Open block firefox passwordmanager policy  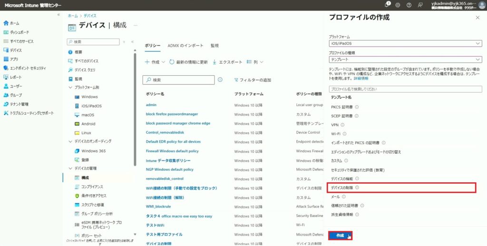point(172,114)
